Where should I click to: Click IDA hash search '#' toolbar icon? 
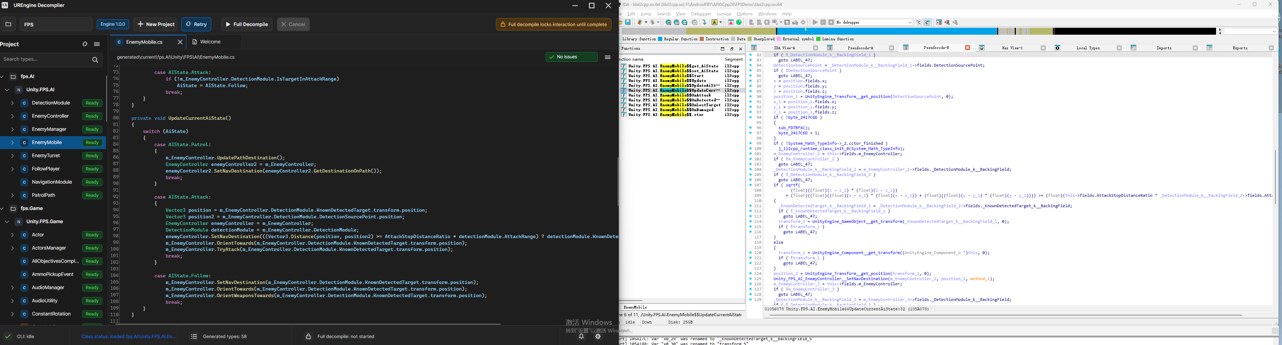668,23
